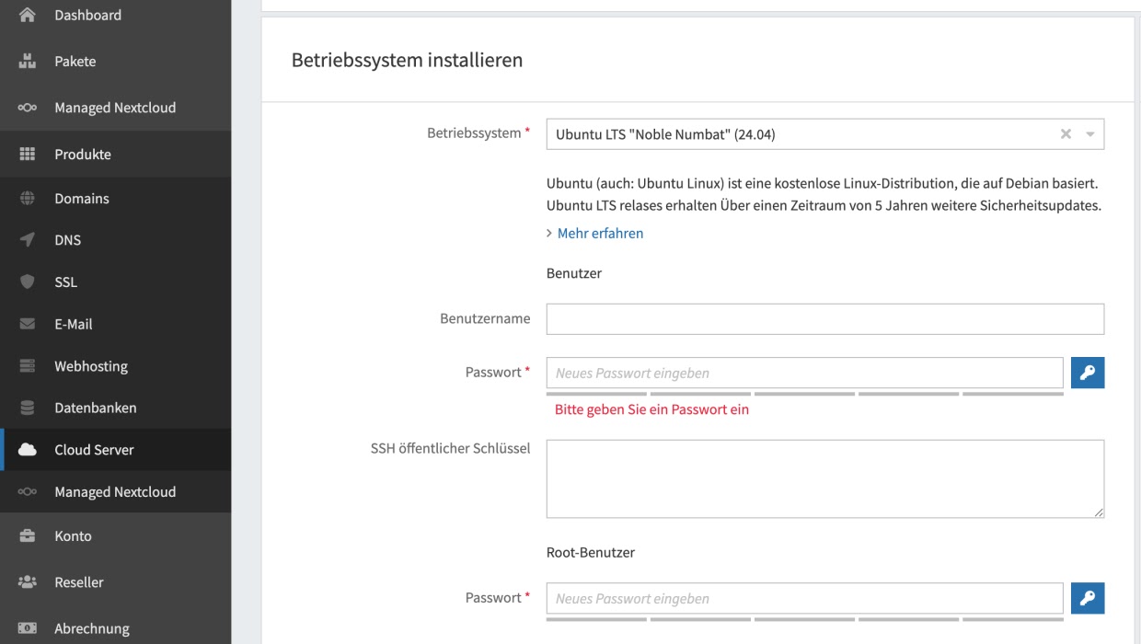The width and height of the screenshot is (1141, 644).
Task: Click the SSH öffentlicher Schlüssel textarea
Action: (x=824, y=478)
